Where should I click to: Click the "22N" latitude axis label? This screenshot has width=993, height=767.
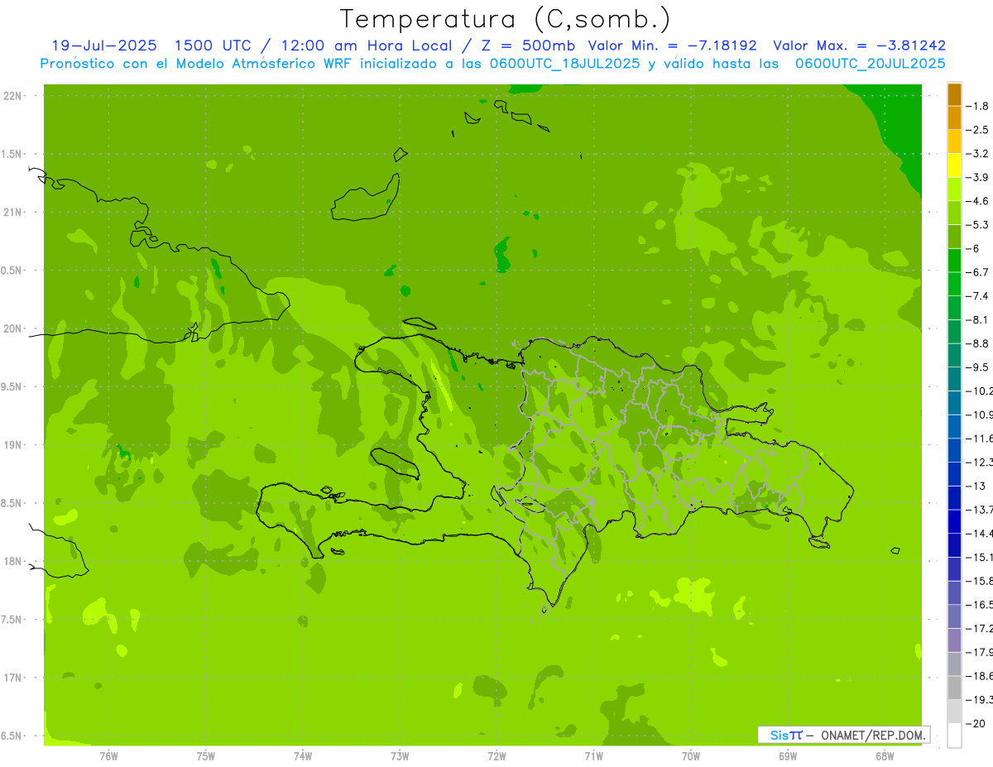(13, 96)
